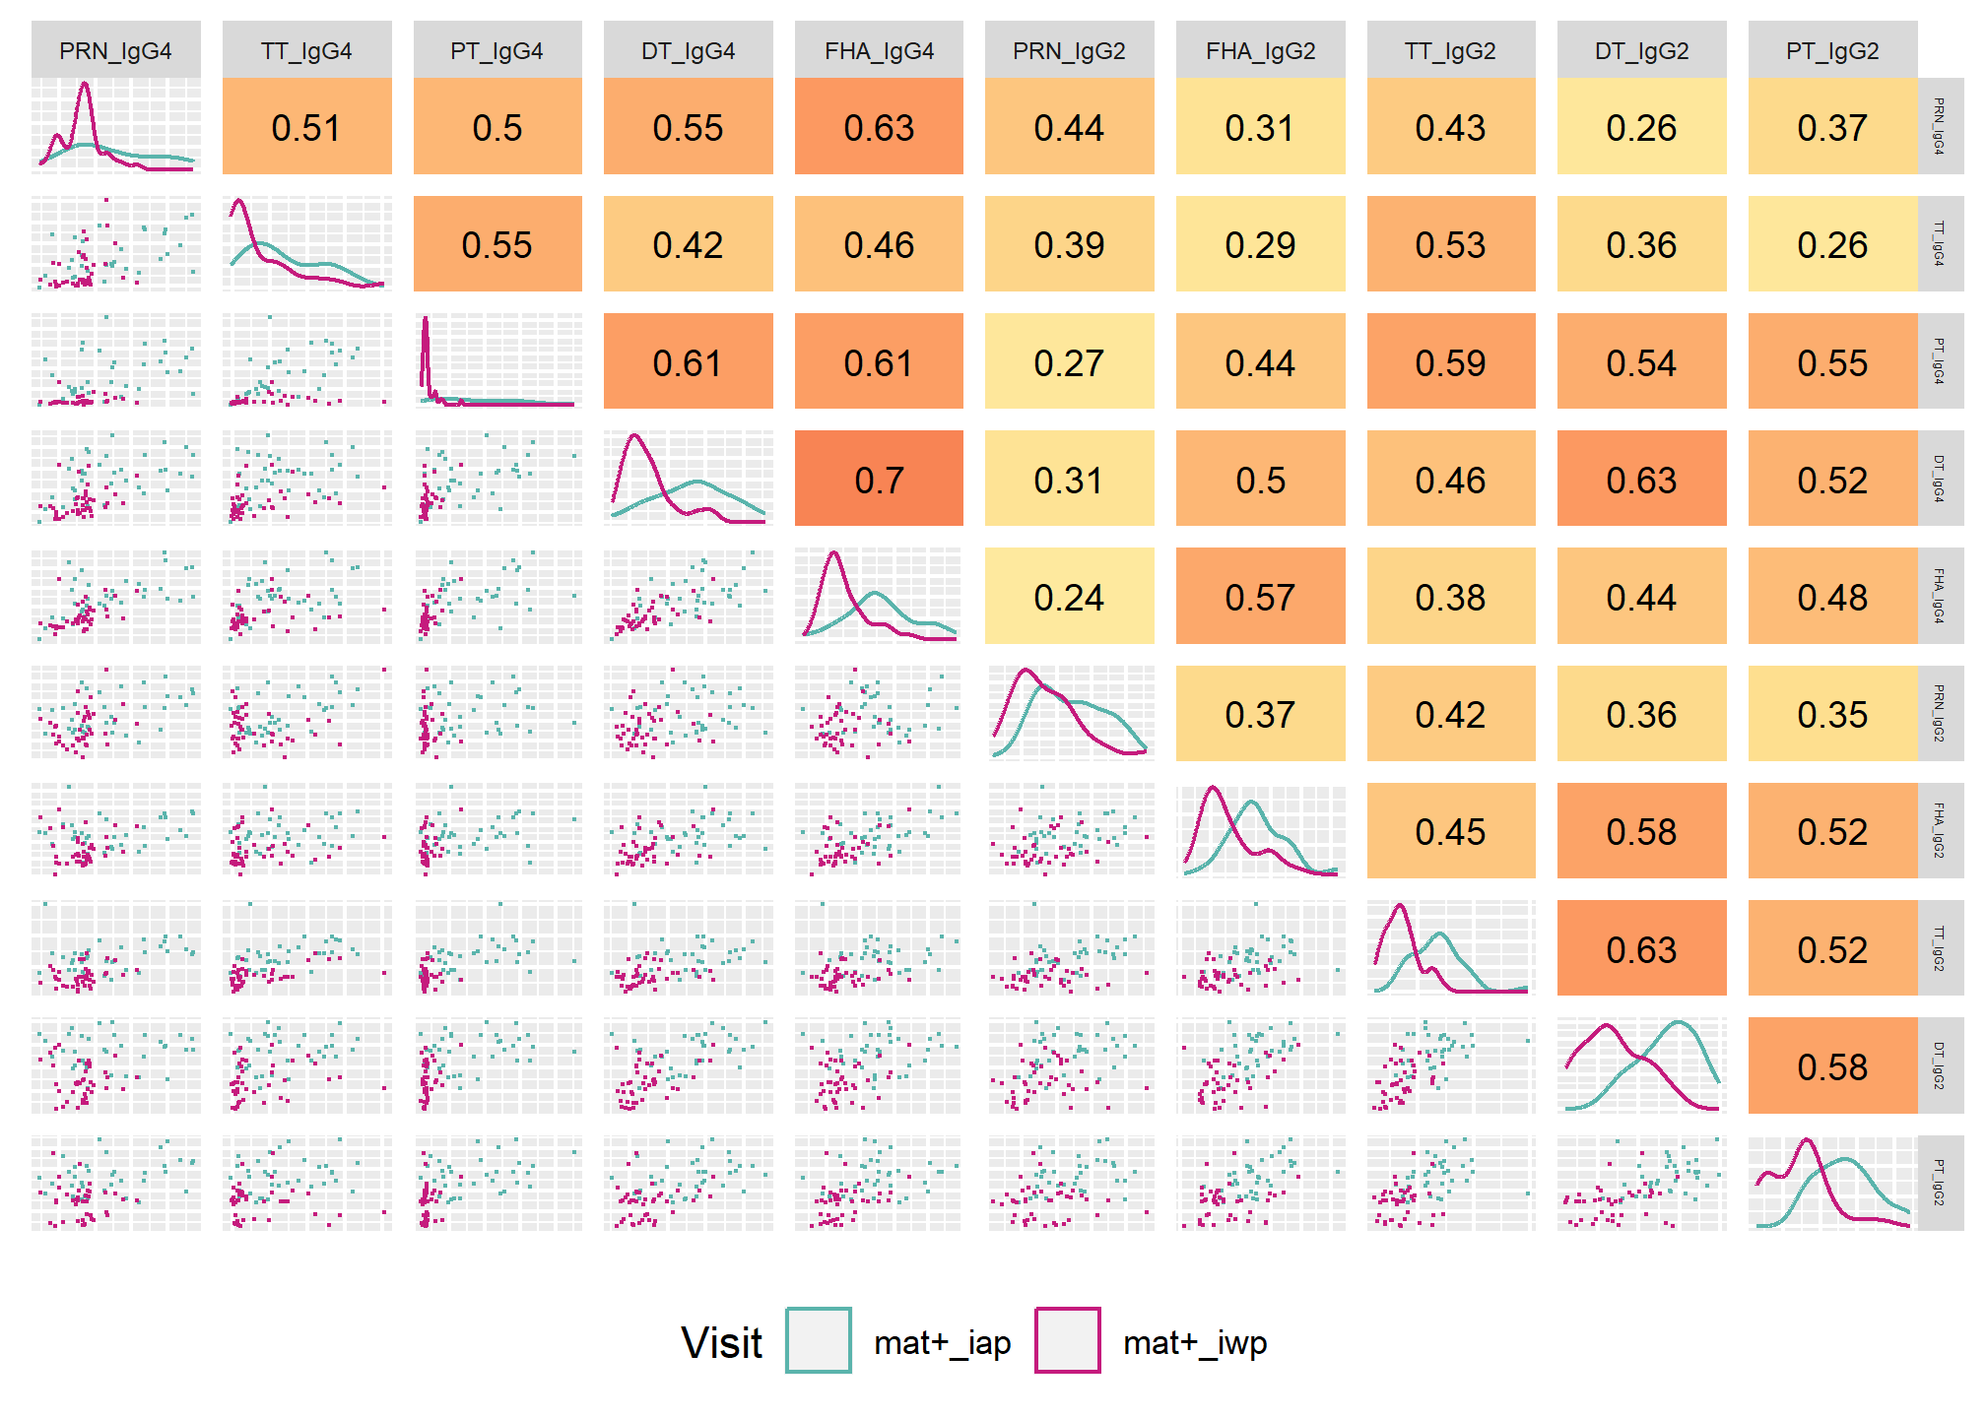The height and width of the screenshot is (1418, 1986).
Task: Click the 0.7 correlation cell
Action: [879, 479]
